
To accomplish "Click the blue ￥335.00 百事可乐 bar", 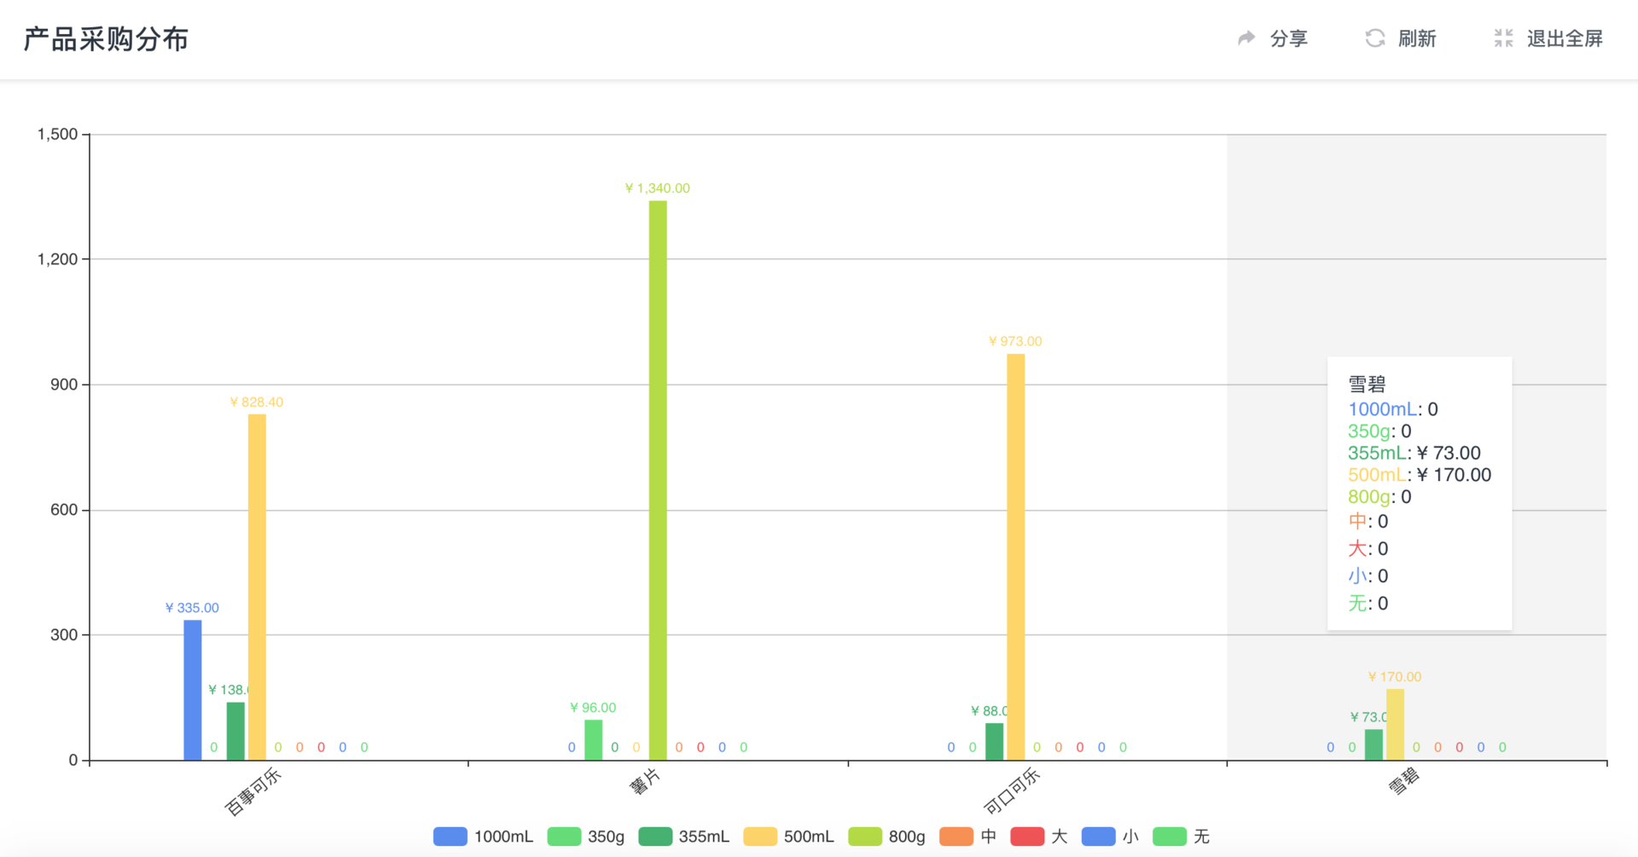I will (x=193, y=690).
